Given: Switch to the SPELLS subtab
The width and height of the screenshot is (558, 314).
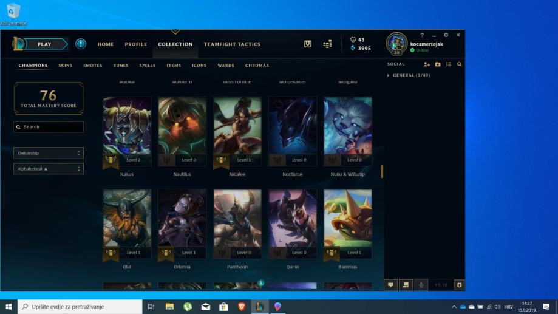Looking at the screenshot, I should [148, 66].
